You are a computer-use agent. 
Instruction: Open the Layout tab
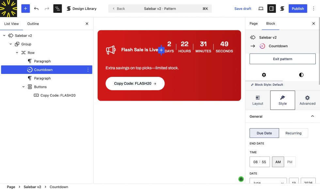pos(258,100)
